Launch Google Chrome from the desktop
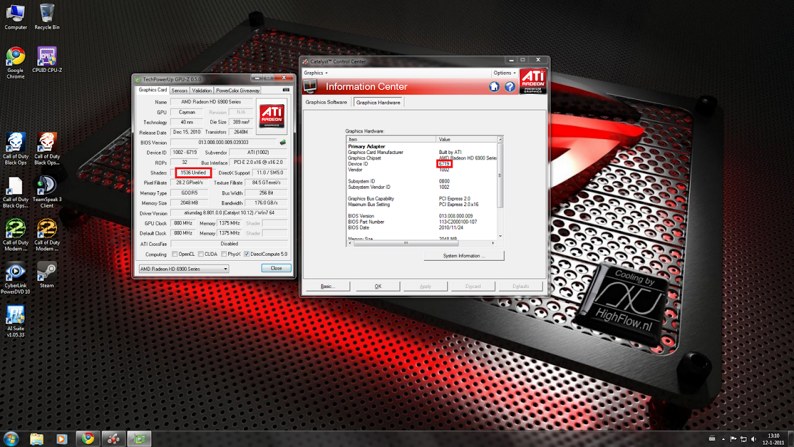This screenshot has width=794, height=447. point(16,63)
